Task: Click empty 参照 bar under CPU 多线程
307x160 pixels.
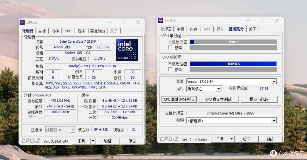Action: pos(233,69)
